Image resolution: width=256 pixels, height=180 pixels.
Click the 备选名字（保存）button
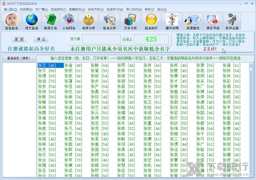pos(19,58)
